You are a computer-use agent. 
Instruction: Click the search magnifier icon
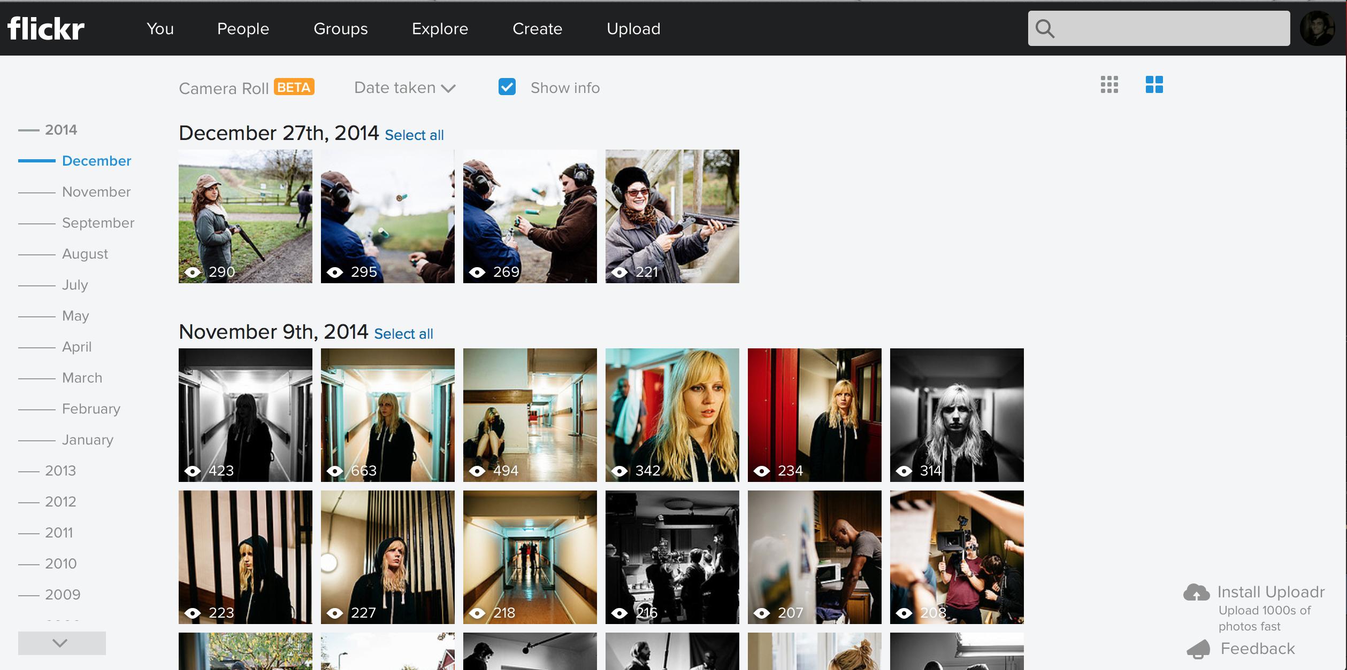pyautogui.click(x=1045, y=29)
